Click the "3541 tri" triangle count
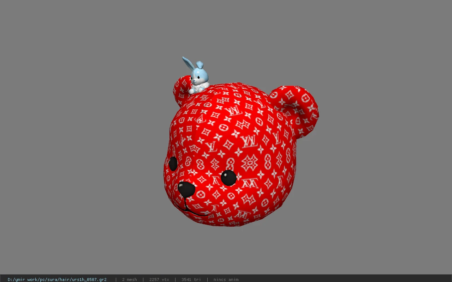Image resolution: width=452 pixels, height=282 pixels. pyautogui.click(x=191, y=280)
